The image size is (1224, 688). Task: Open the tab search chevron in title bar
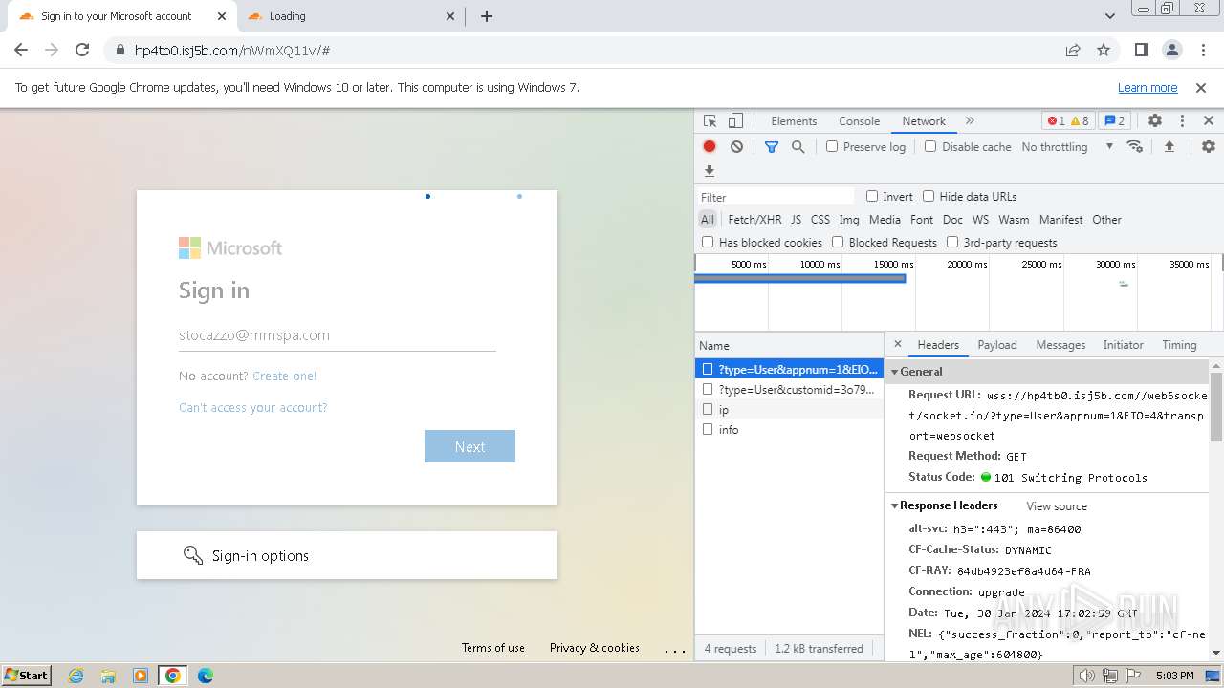1110,16
